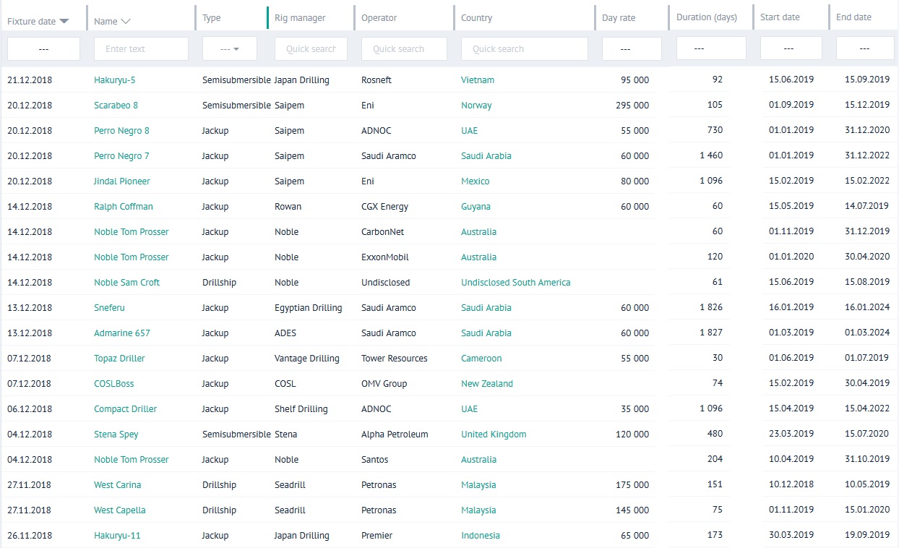The image size is (899, 548).
Task: Click the Undisclosed South America link
Action: (515, 283)
